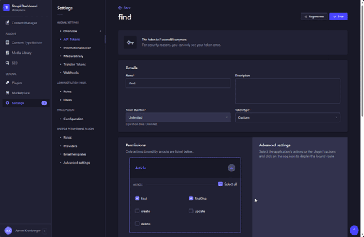Uncheck the findOne permission checkbox
Image resolution: width=364 pixels, height=237 pixels.
(191, 199)
